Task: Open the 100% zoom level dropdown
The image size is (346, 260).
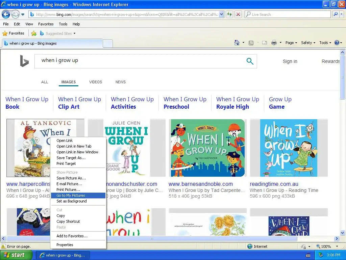Action: click(337, 246)
